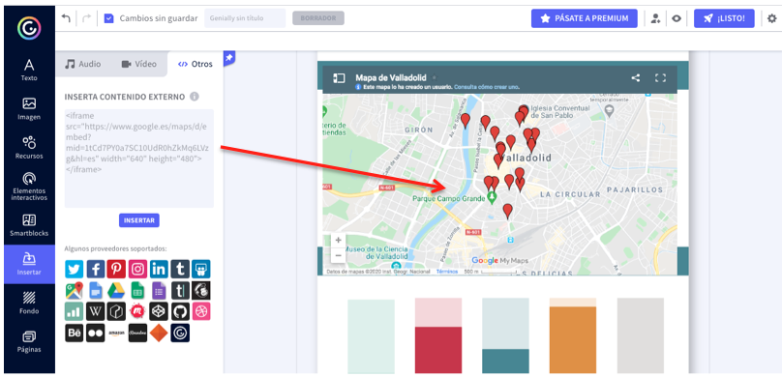Select the Dribbble provider icon
This screenshot has width=782, height=377.
point(201,311)
